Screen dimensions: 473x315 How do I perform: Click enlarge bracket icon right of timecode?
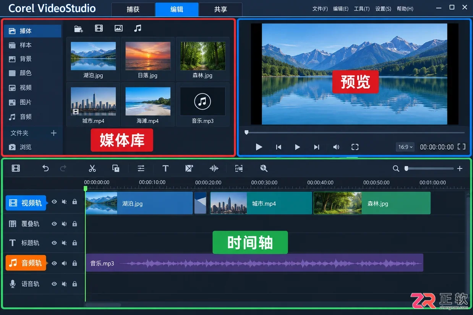coord(462,147)
